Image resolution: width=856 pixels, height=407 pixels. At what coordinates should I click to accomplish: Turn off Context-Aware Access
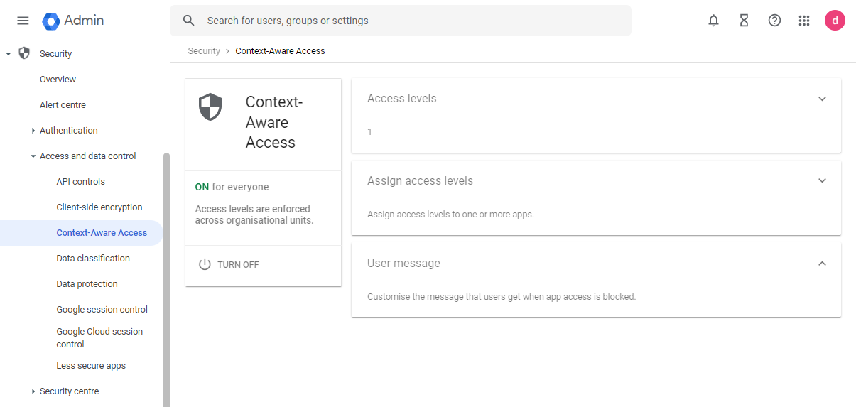(229, 264)
